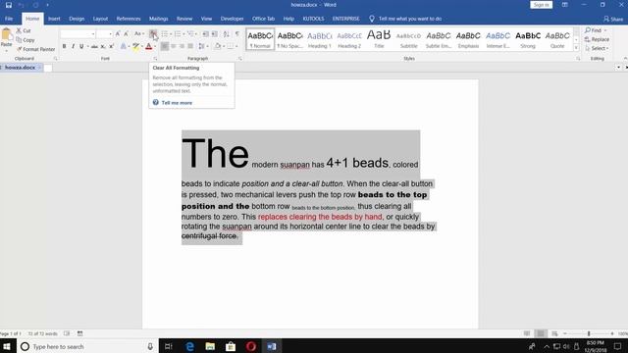
Task: Click the Share button
Action: click(613, 19)
